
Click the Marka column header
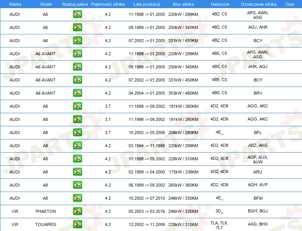click(15, 4)
